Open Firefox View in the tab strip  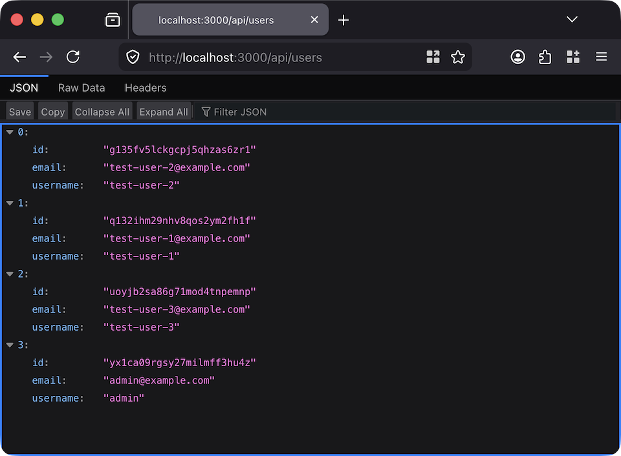113,19
